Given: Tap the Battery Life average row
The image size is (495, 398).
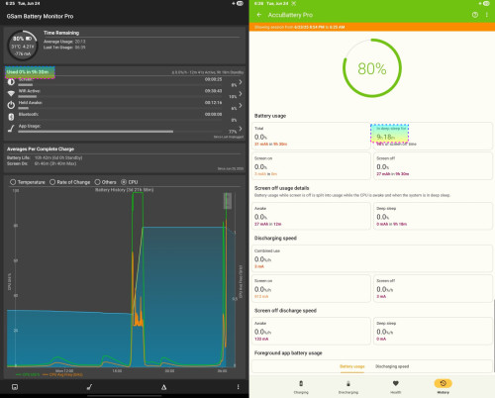Looking at the screenshot, I should (45, 157).
